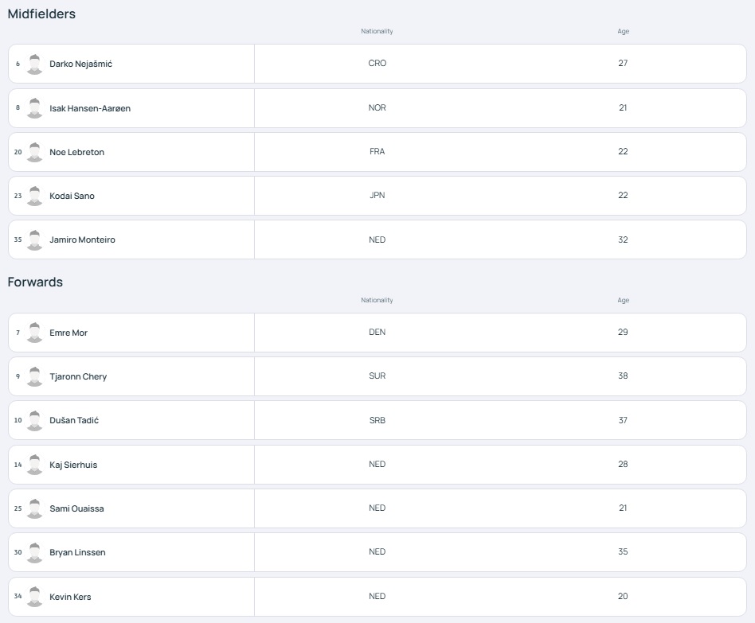Click Bryan Linssen's player avatar
755x623 pixels.
coord(34,553)
